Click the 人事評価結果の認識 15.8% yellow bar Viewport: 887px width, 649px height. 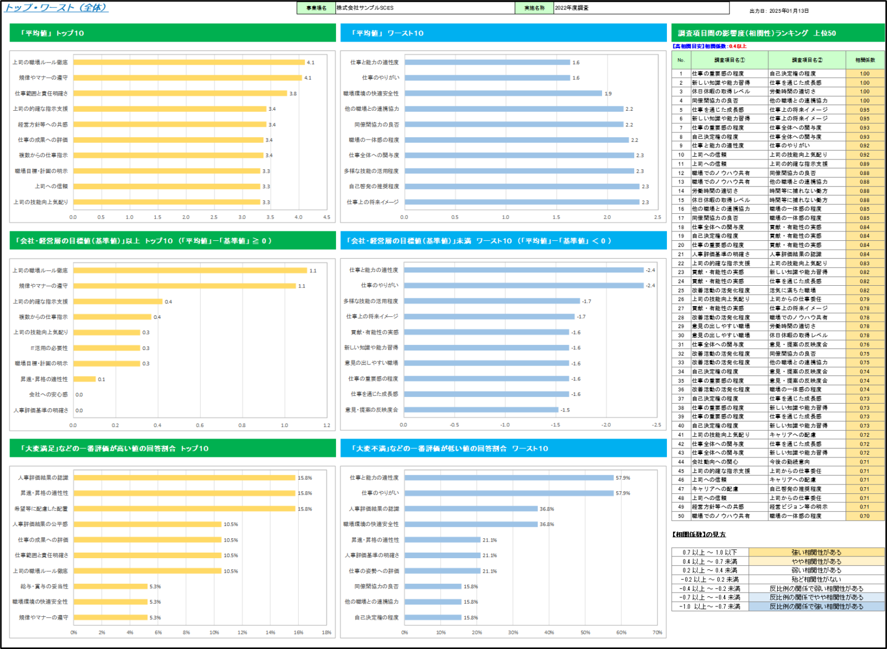point(184,477)
